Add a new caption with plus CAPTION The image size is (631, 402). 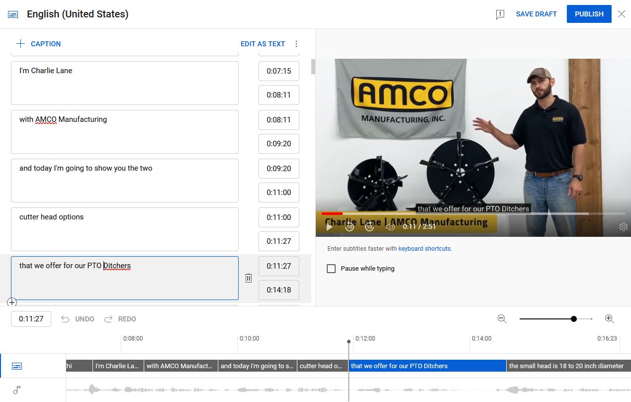click(38, 44)
